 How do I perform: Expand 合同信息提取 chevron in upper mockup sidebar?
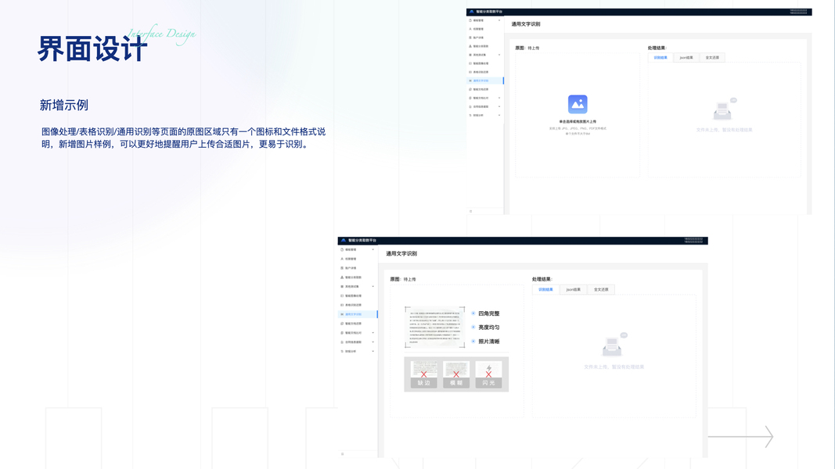499,106
